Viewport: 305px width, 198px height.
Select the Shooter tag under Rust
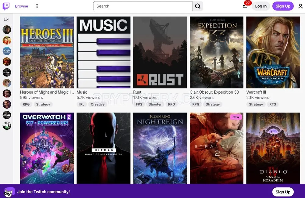pos(155,104)
